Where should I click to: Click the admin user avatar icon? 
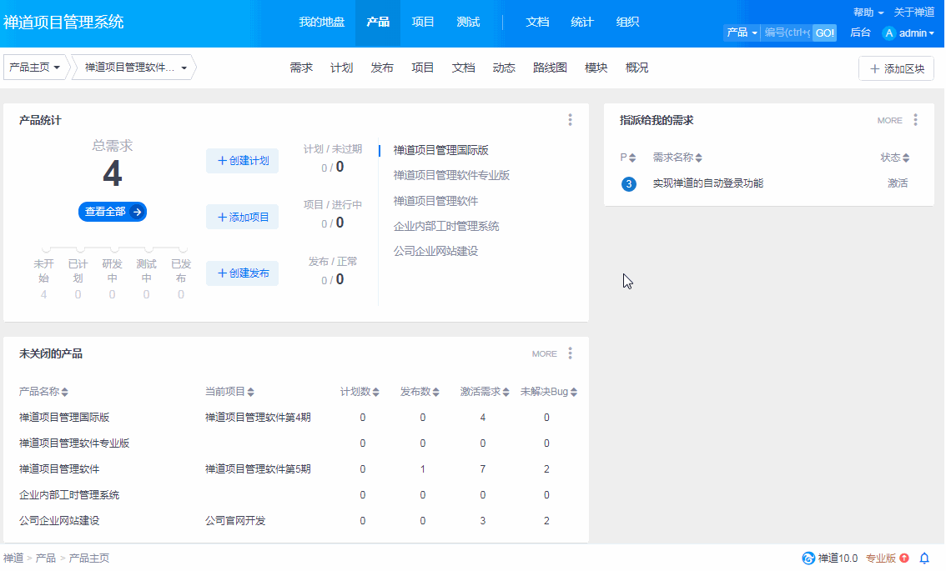[888, 33]
